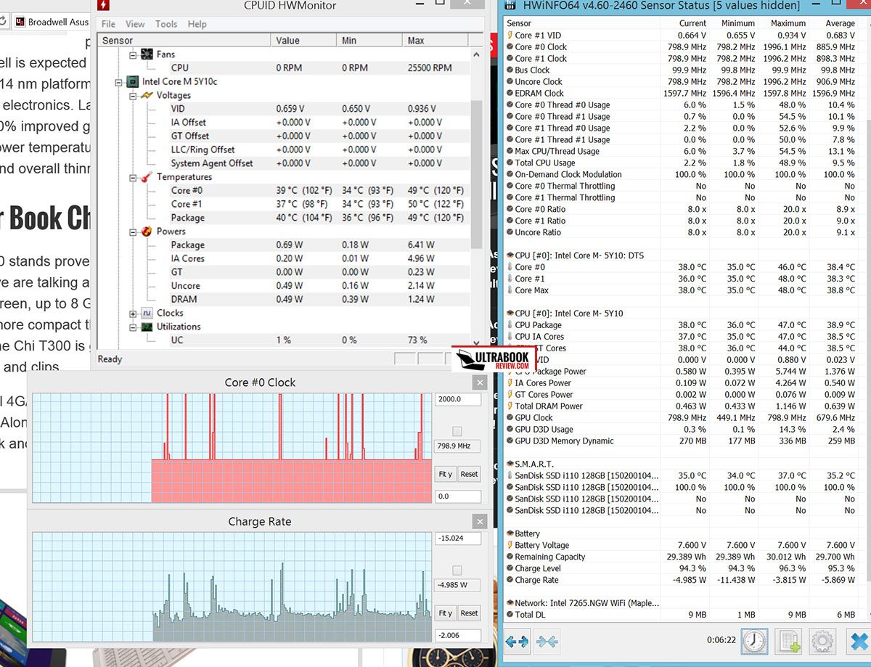
Task: Click the Powers flame icon in HWMonitor
Action: (146, 232)
